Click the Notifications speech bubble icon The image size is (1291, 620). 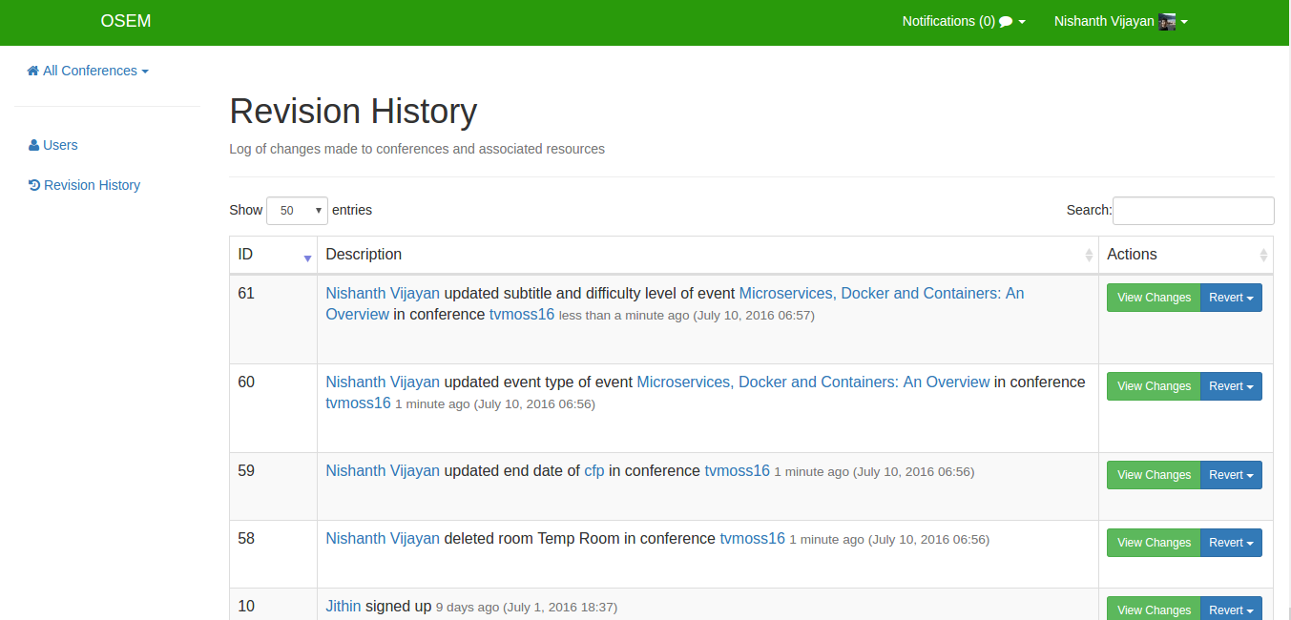(x=1006, y=22)
